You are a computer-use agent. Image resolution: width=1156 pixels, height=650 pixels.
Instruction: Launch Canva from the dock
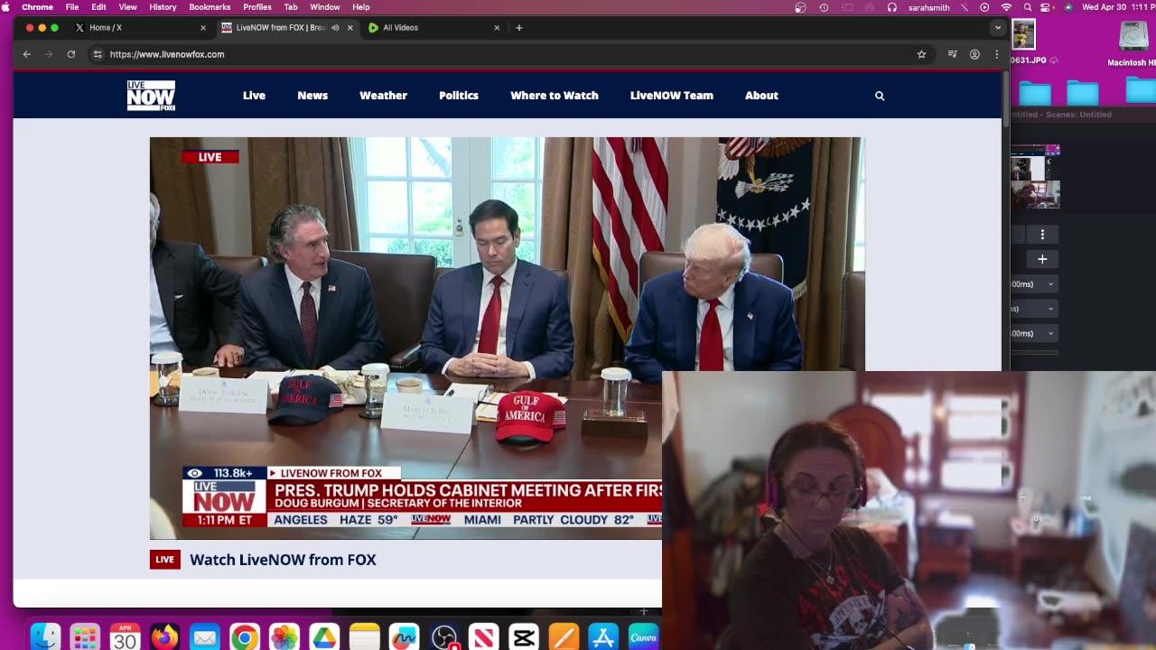tap(643, 637)
